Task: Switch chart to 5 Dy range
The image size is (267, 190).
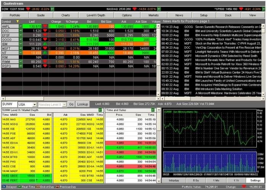Action: click(x=196, y=180)
